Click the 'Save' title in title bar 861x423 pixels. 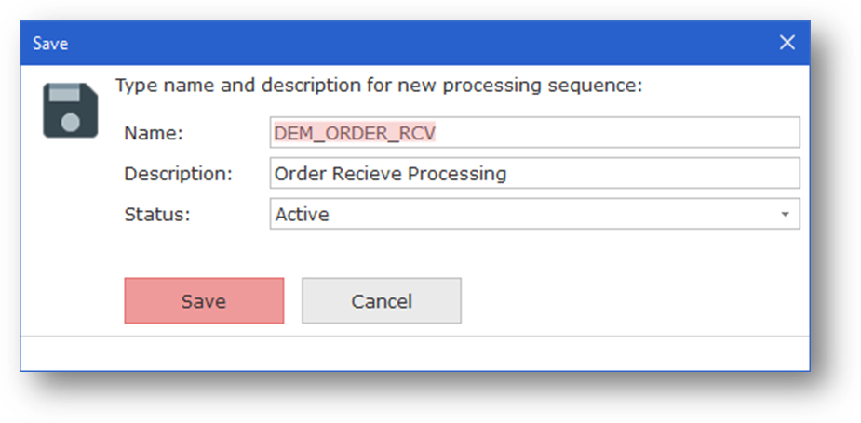[50, 43]
